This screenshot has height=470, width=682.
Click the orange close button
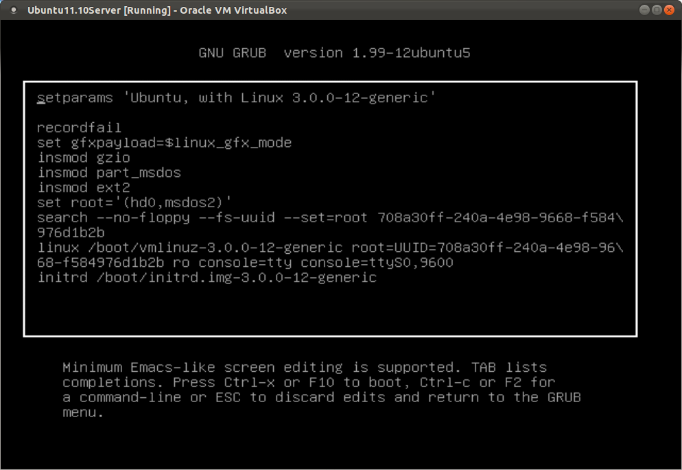[669, 10]
